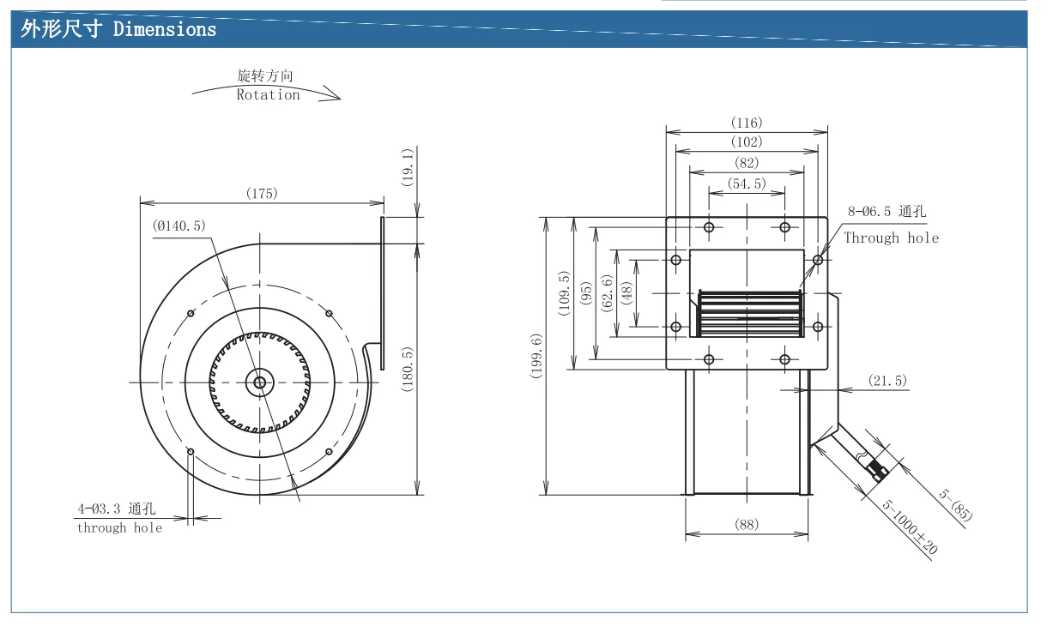Select the (116) width dimension
The width and height of the screenshot is (1059, 626).
coord(747,123)
